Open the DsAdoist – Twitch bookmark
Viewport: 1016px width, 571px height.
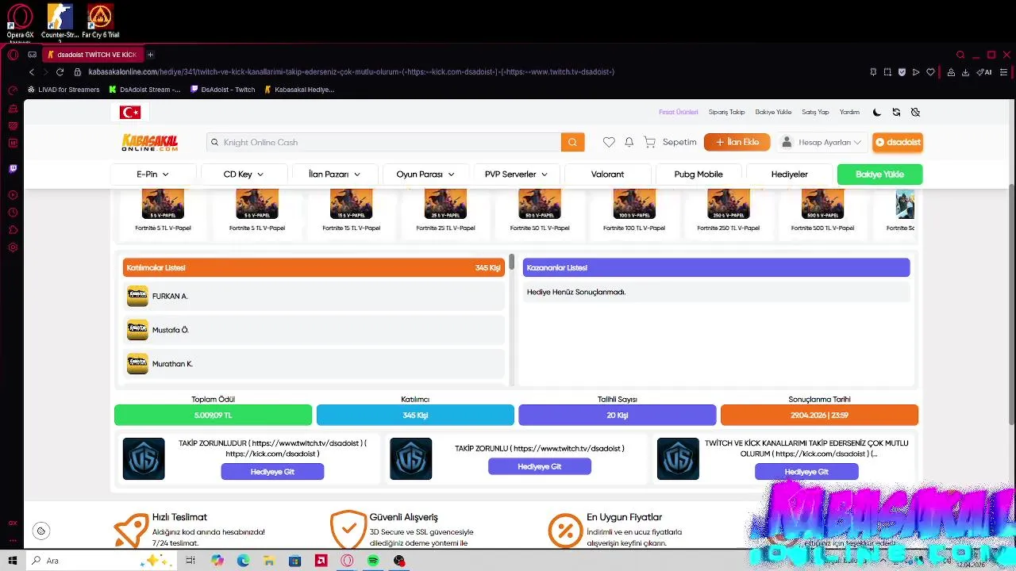[223, 90]
